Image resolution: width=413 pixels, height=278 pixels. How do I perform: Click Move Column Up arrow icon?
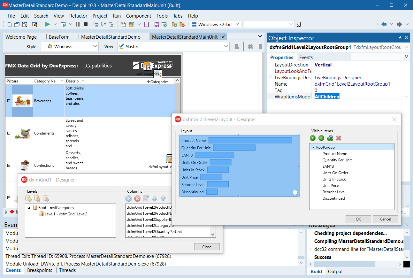pyautogui.click(x=155, y=198)
